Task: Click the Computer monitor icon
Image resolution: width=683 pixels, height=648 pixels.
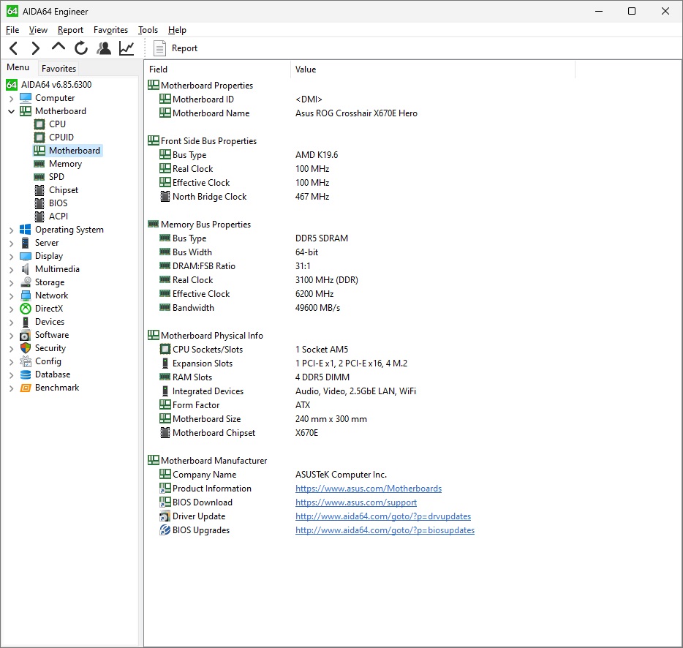Action: 26,97
